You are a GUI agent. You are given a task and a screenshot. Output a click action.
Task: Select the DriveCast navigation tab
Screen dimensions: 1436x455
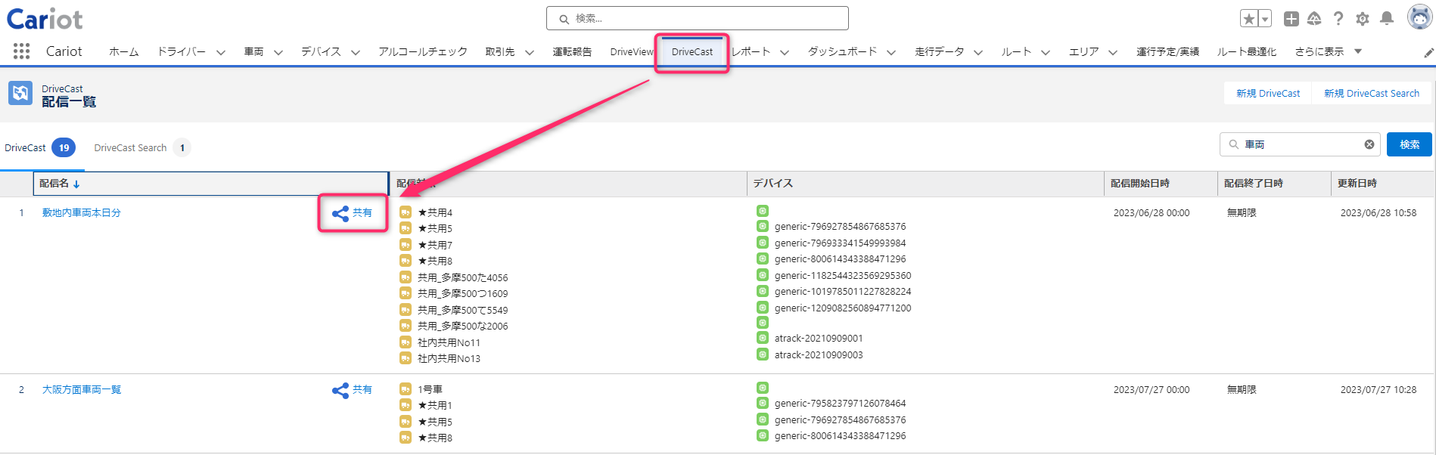pyautogui.click(x=692, y=51)
